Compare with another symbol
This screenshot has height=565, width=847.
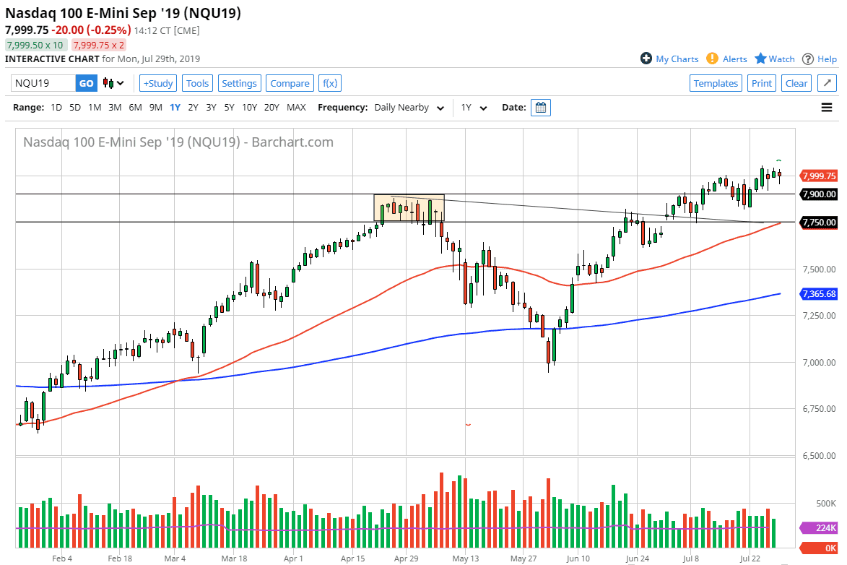(x=290, y=83)
